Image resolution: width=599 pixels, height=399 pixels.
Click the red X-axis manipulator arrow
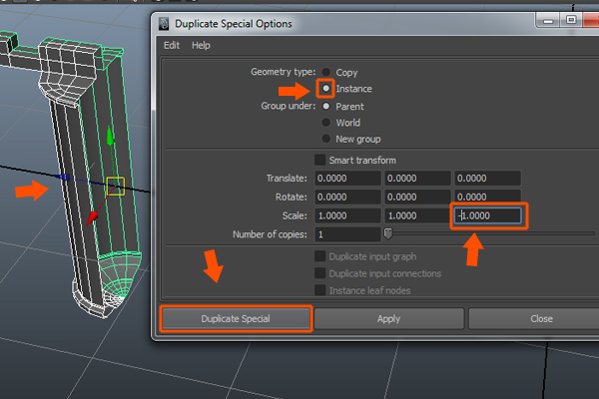click(x=93, y=214)
